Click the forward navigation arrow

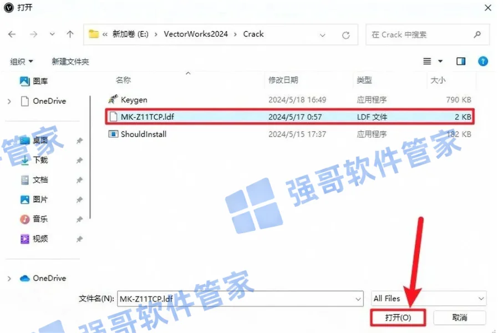point(33,34)
